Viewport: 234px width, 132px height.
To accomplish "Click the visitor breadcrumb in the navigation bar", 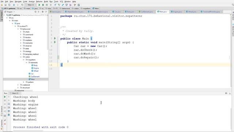I will coord(75,8).
